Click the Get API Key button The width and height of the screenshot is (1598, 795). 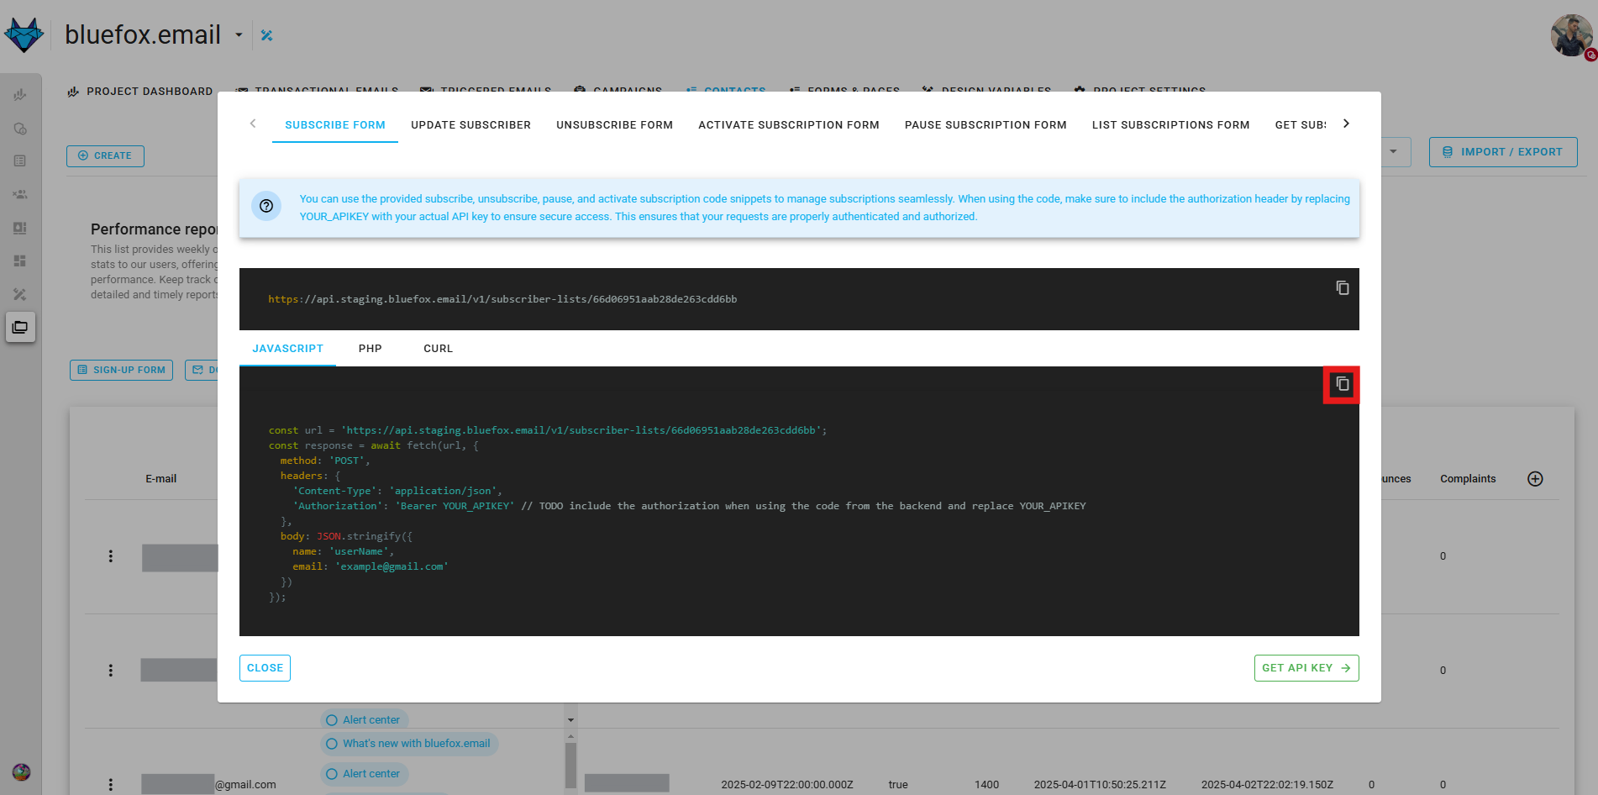[1306, 668]
